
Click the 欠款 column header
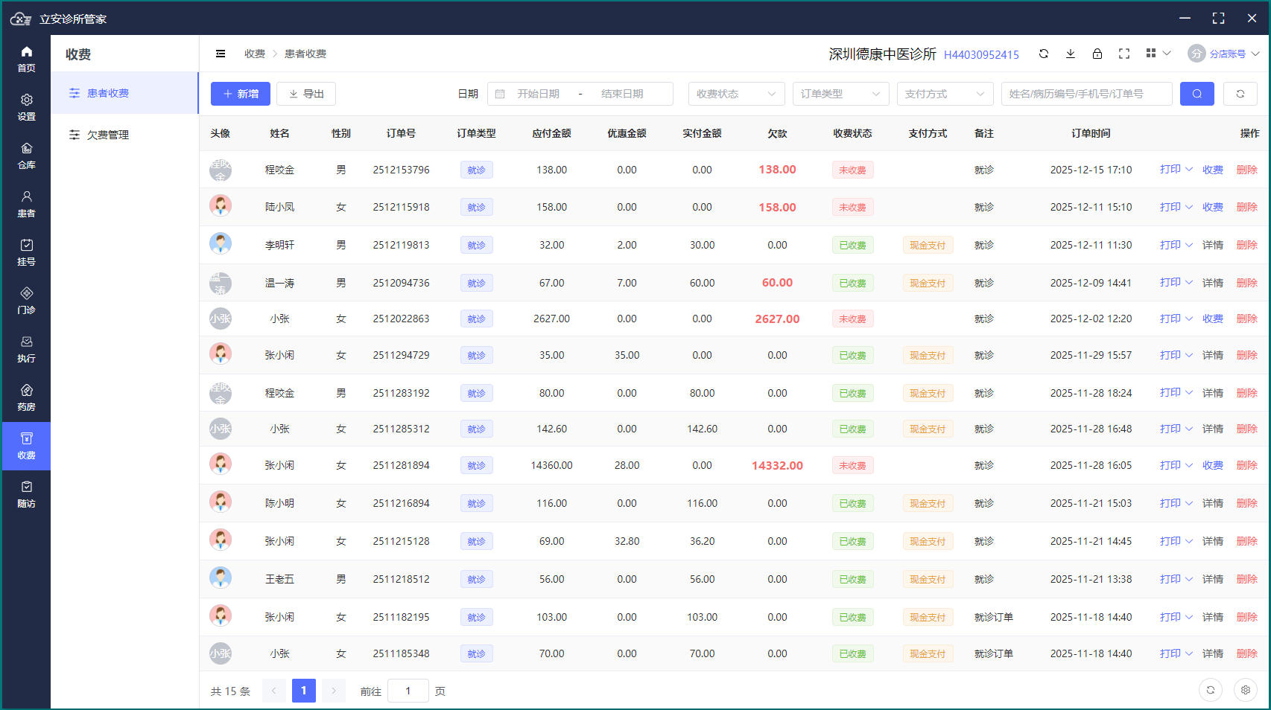(777, 133)
